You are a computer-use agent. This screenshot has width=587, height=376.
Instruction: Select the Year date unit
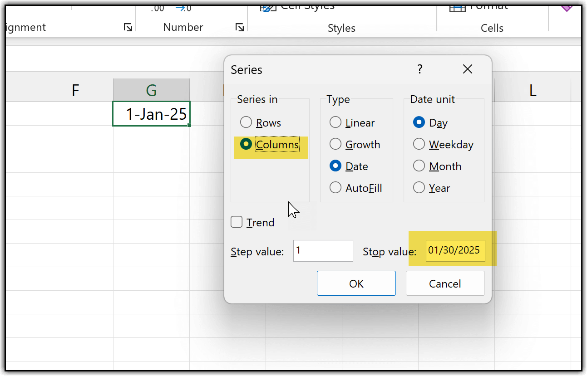pos(419,188)
